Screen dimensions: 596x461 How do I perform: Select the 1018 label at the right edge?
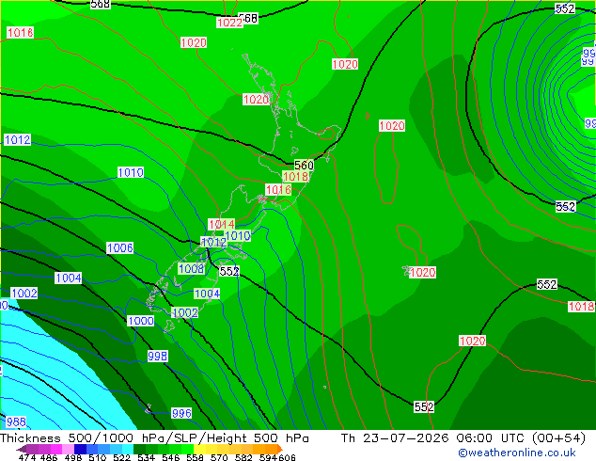[x=581, y=306]
